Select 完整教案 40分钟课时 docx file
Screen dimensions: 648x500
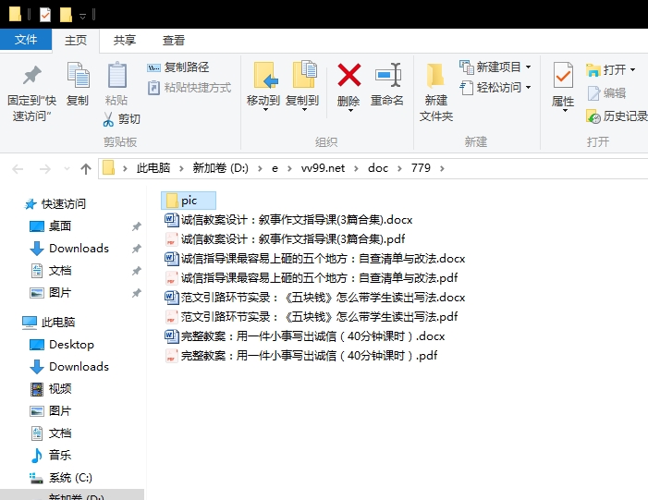click(x=304, y=336)
